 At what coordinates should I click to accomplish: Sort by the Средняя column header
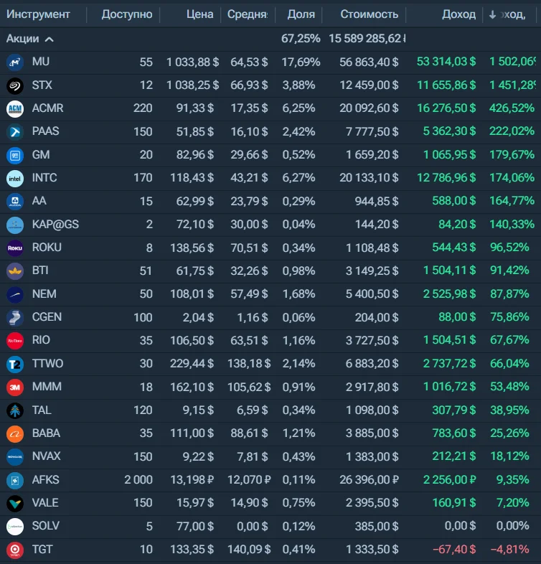click(x=248, y=14)
